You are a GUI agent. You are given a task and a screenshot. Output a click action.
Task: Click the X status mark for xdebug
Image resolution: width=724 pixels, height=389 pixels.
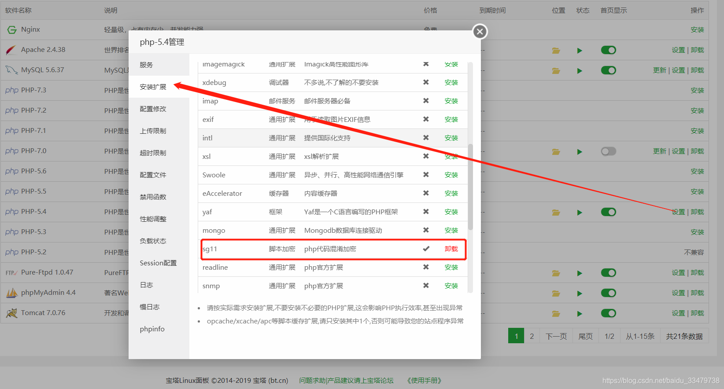[426, 82]
